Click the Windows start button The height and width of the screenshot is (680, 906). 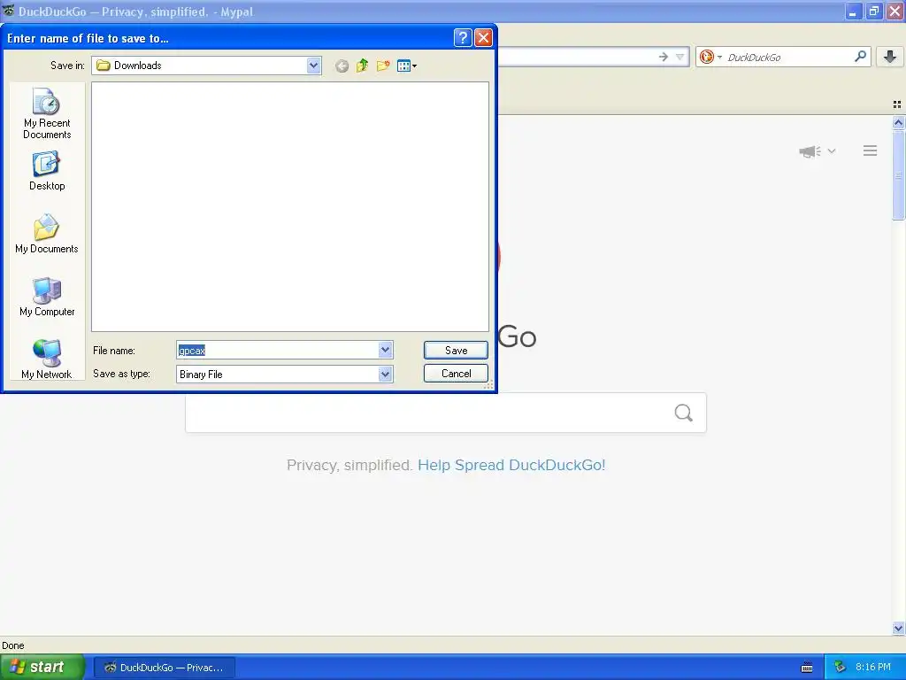(x=42, y=667)
